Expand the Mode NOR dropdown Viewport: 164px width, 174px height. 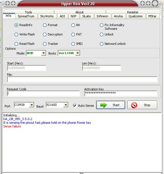tap(43, 53)
